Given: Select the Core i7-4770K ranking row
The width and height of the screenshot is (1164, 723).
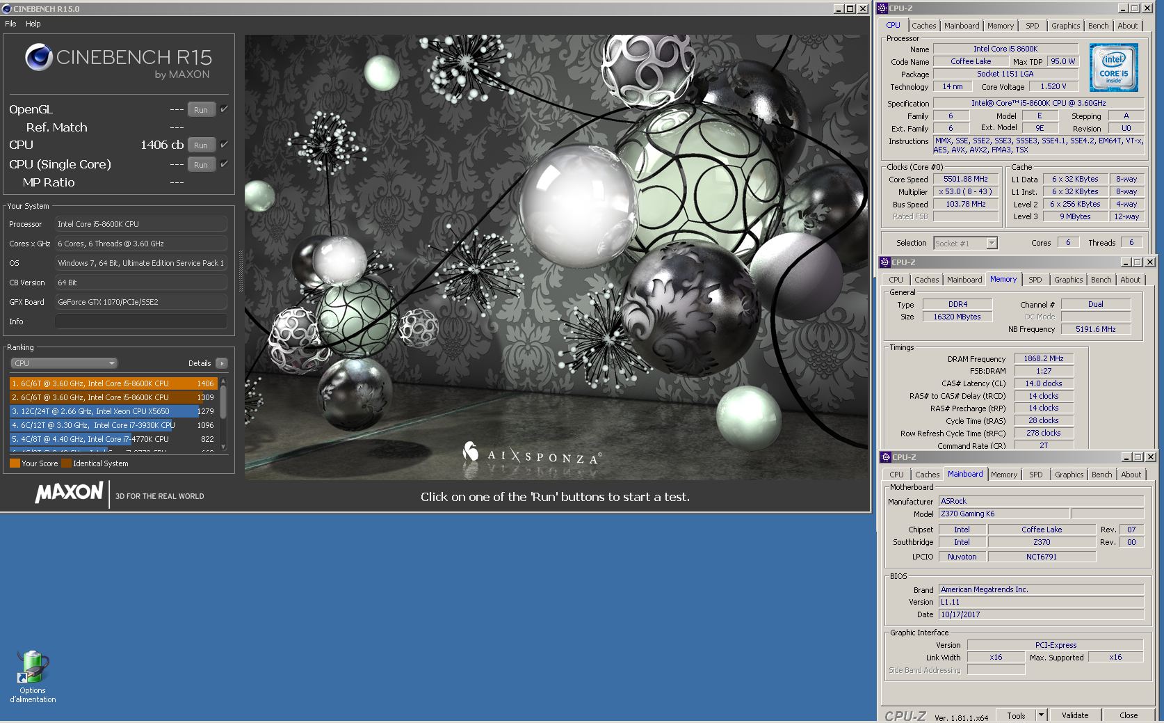Looking at the screenshot, I should click(x=113, y=439).
